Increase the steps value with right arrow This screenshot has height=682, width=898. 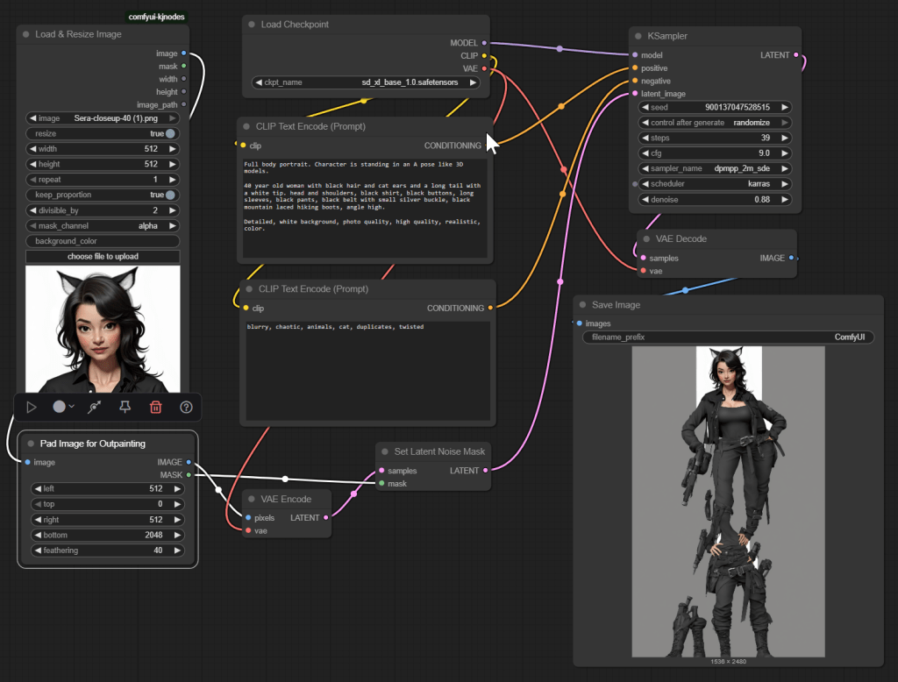tap(785, 139)
